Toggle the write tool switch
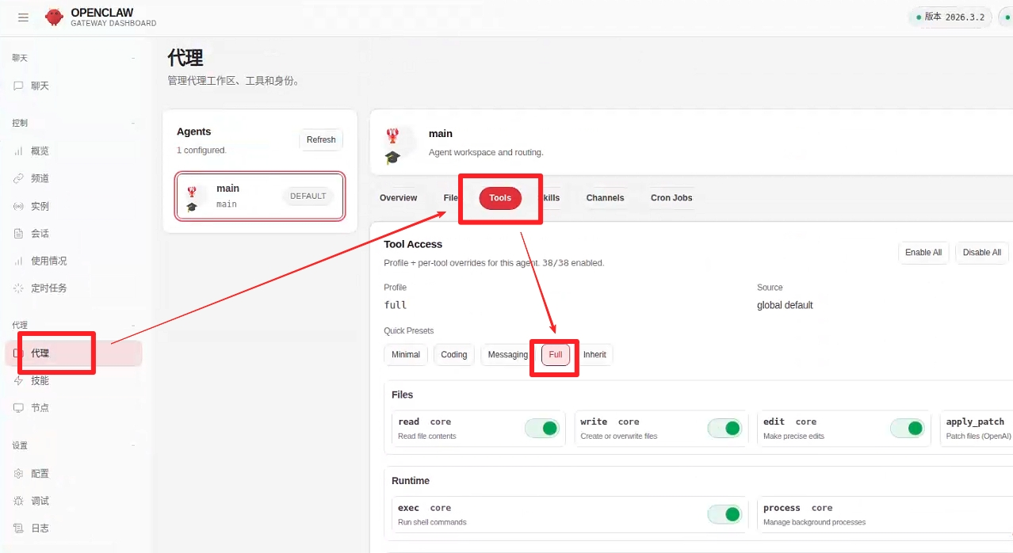The width and height of the screenshot is (1013, 553). (724, 429)
